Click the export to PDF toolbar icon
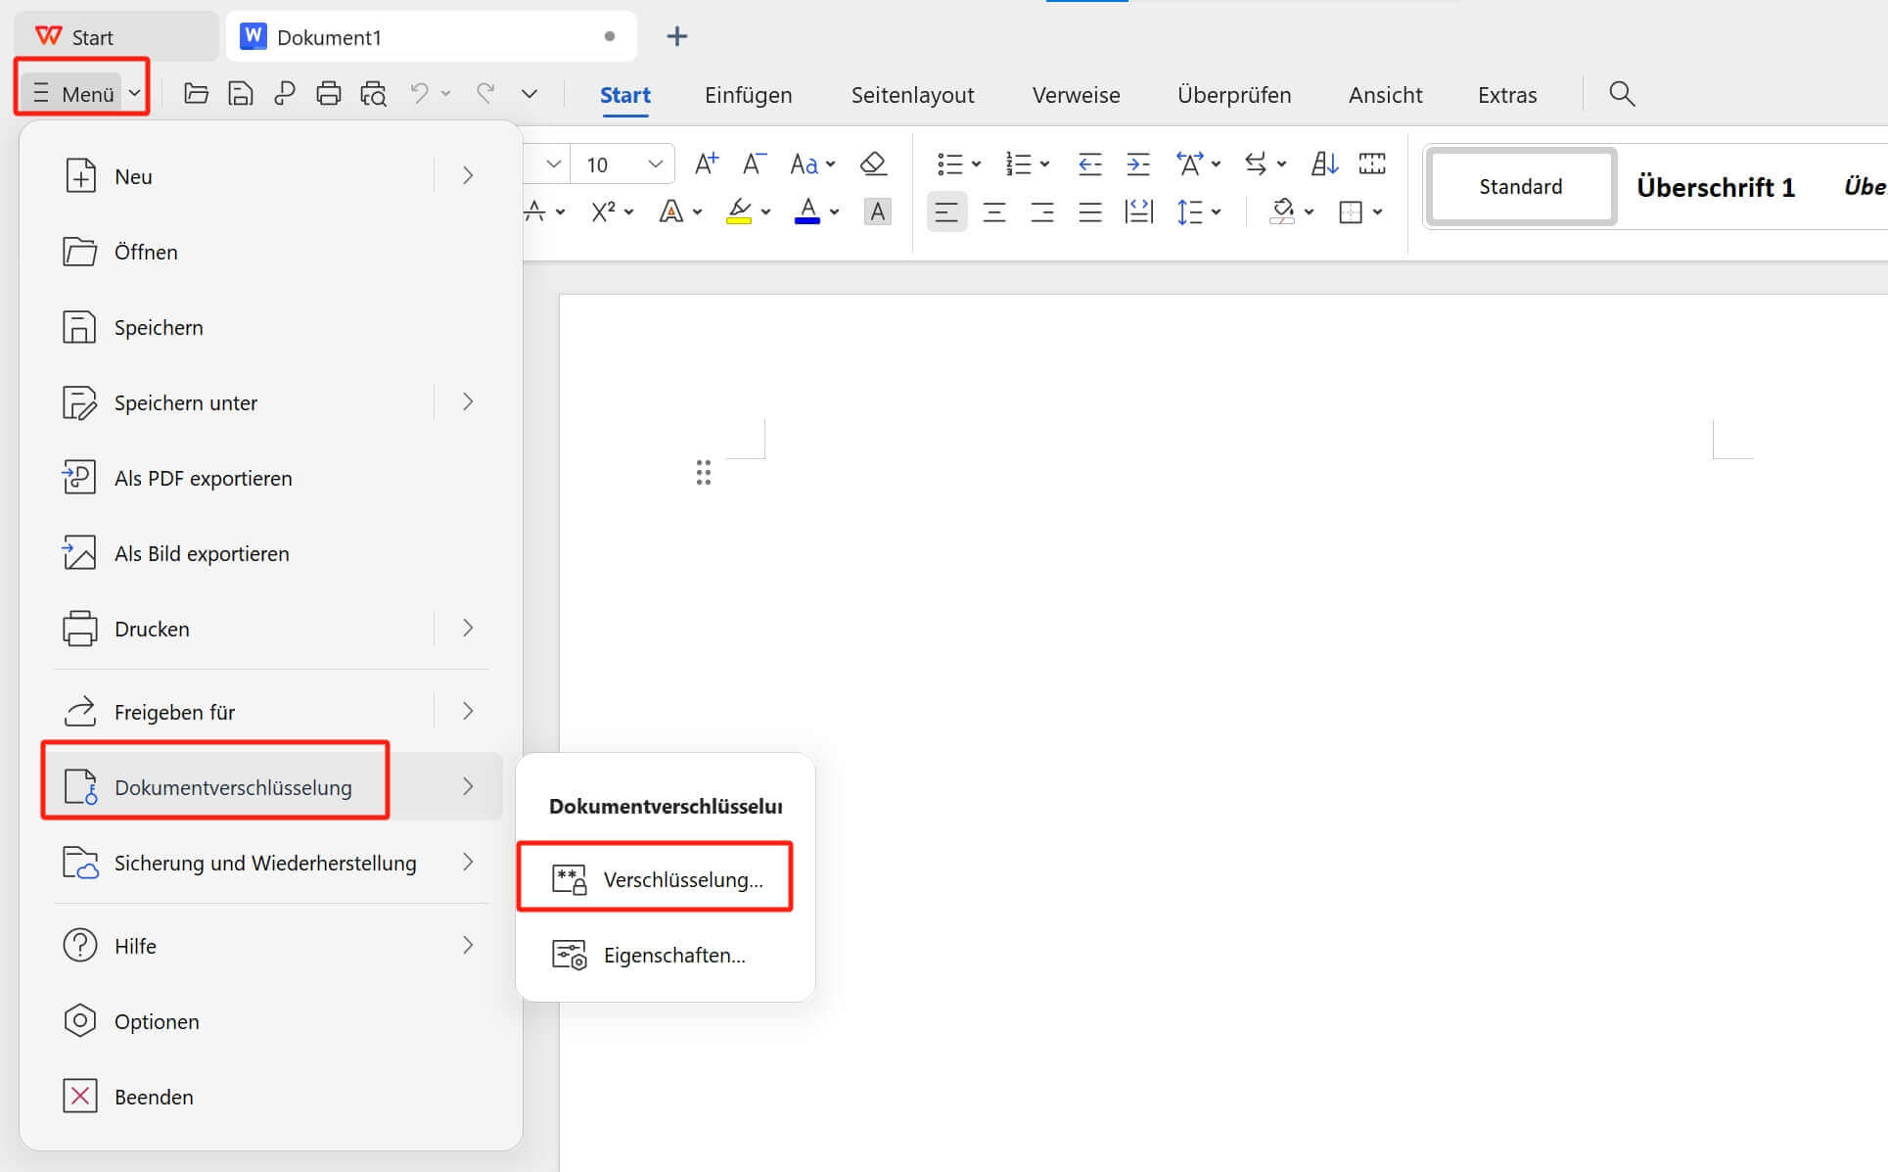 [285, 94]
